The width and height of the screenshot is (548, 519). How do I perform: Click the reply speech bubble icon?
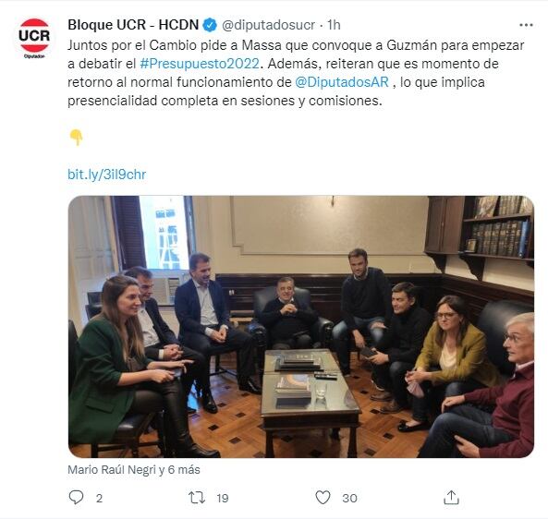coord(76,498)
